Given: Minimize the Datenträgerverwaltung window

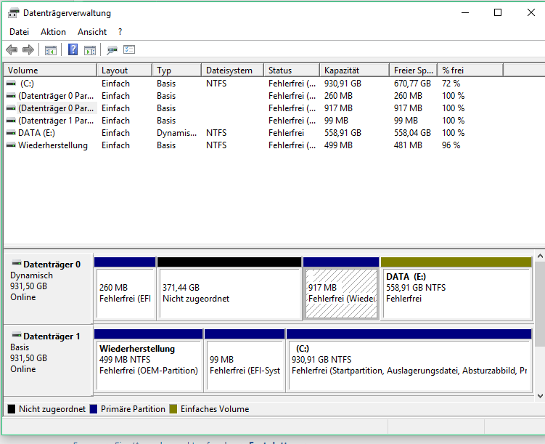Looking at the screenshot, I should pyautogui.click(x=465, y=13).
